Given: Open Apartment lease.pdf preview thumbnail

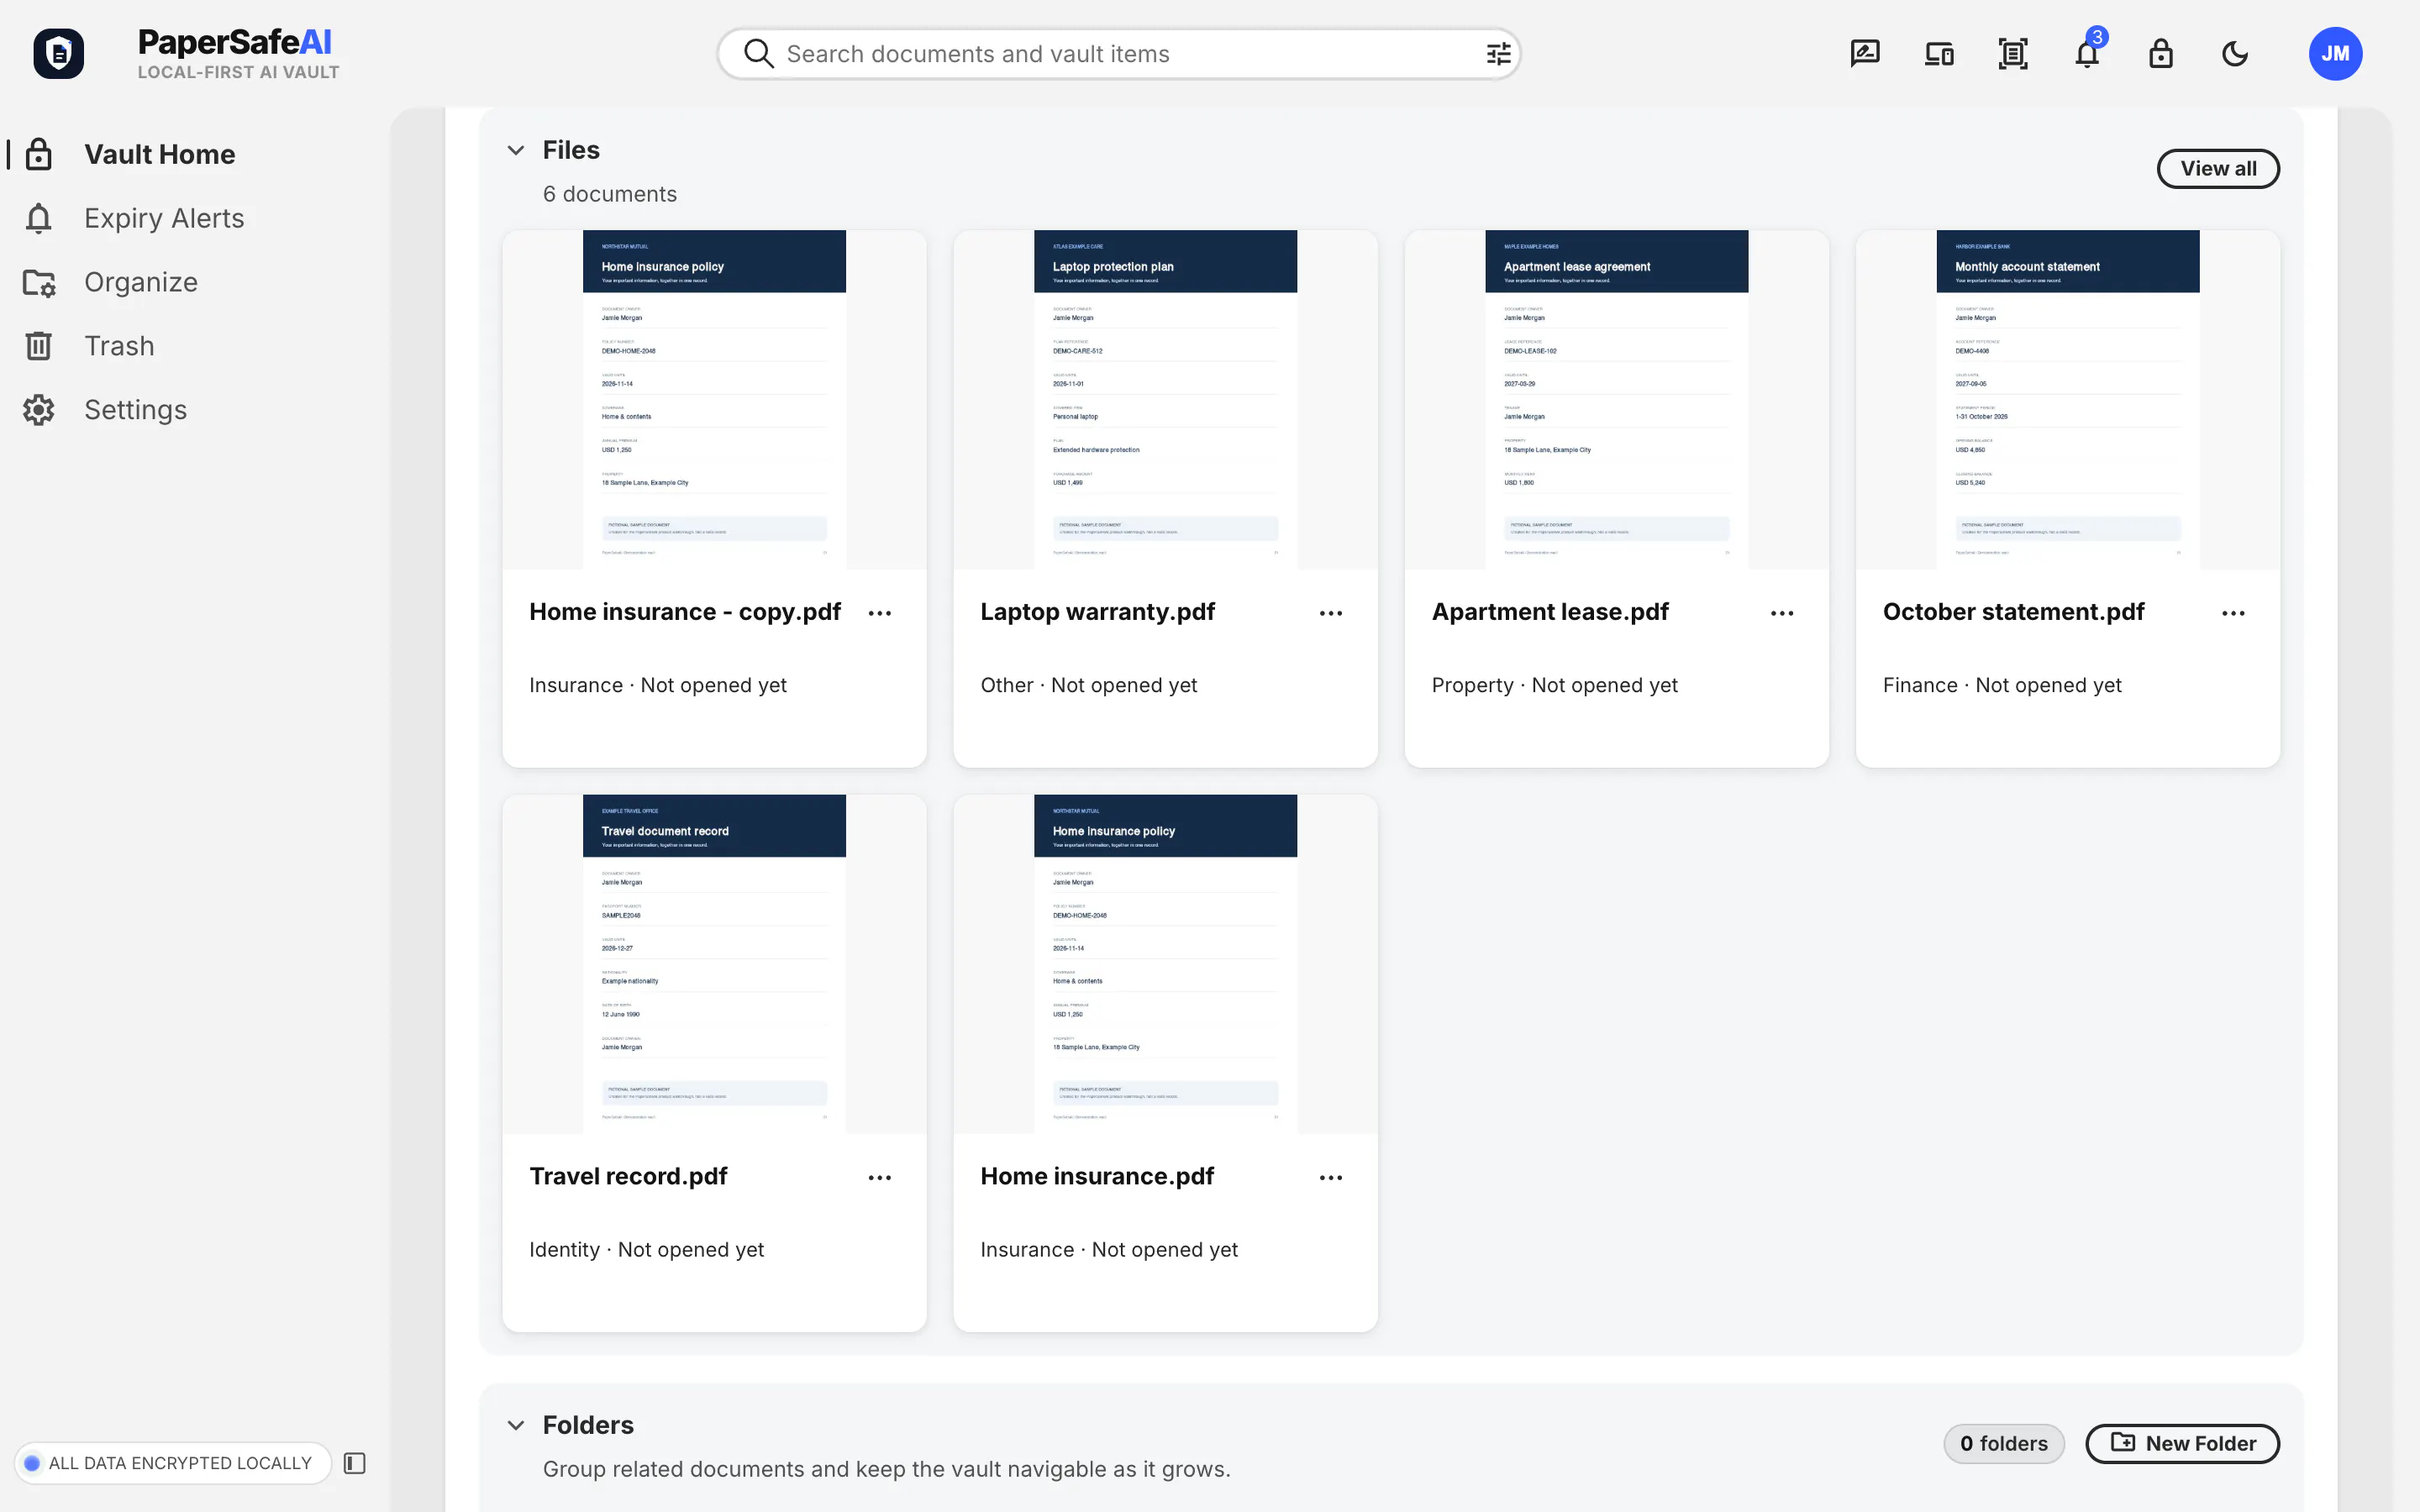Looking at the screenshot, I should point(1616,400).
